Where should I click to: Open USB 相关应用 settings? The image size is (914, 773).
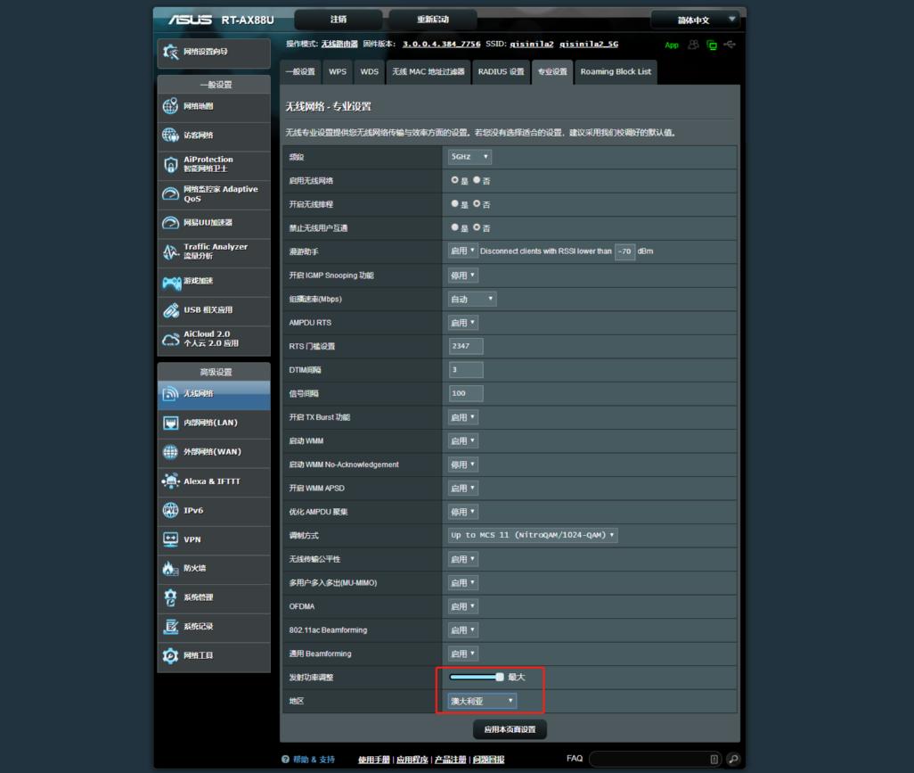click(207, 311)
